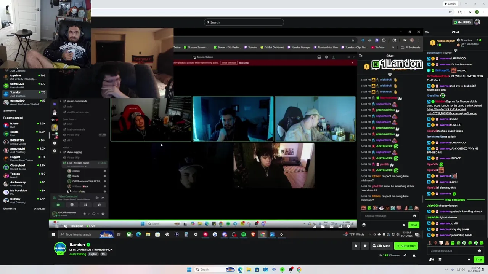This screenshot has height=274, width=488.
Task: Open the chat shop icon
Action: (x=440, y=260)
